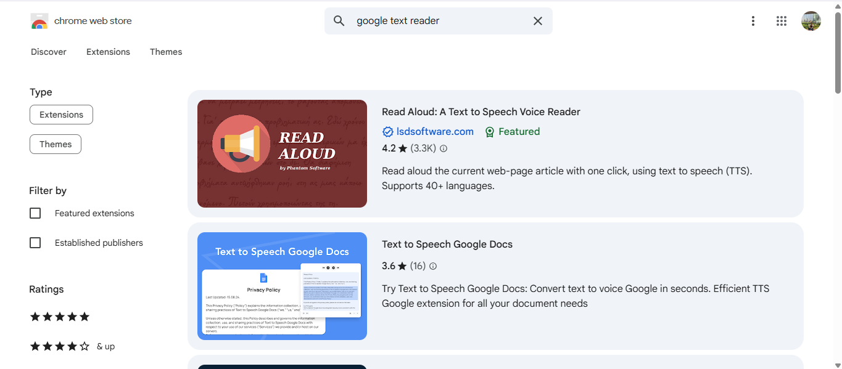Click the search magnifier icon
Viewport: 842px width, 369px height.
[339, 20]
